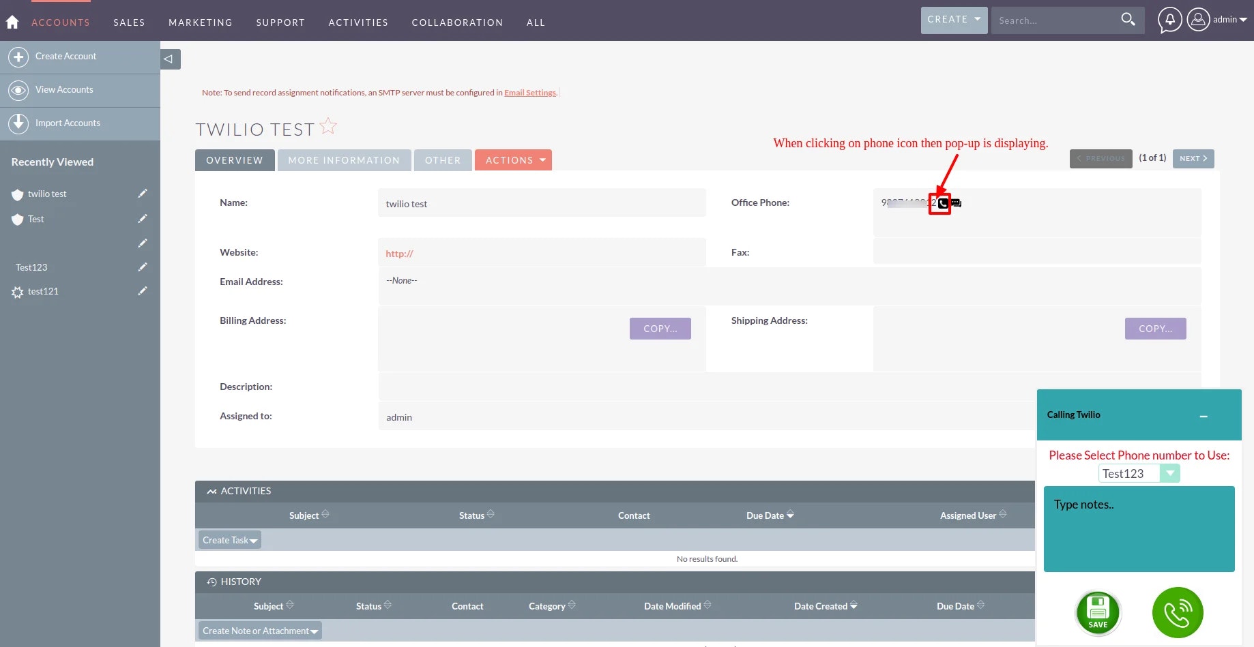This screenshot has height=647, width=1254.
Task: Switch to the OTHER tab
Action: pyautogui.click(x=443, y=160)
